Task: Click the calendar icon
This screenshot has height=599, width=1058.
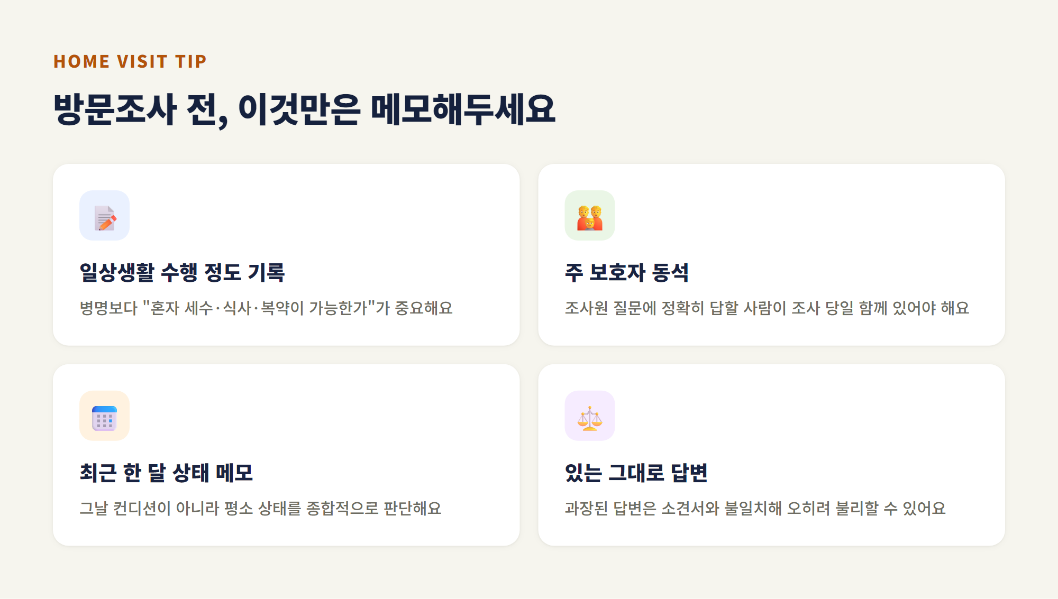Action: tap(104, 418)
